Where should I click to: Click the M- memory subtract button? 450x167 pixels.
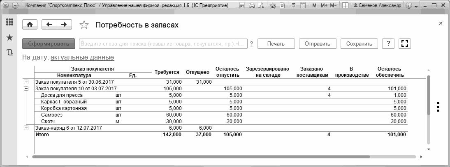[333, 5]
